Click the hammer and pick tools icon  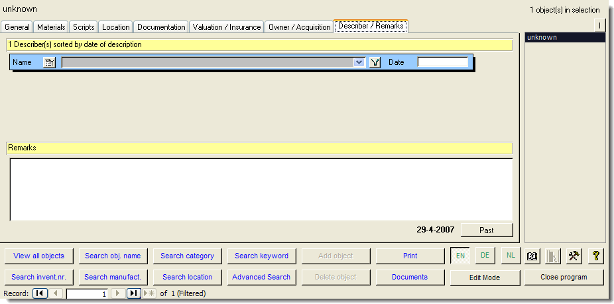pyautogui.click(x=574, y=256)
